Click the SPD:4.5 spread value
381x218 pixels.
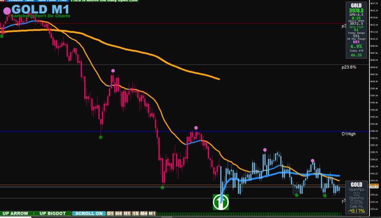(356, 15)
